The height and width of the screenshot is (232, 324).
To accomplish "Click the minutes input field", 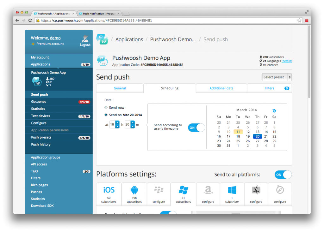I will click(x=128, y=125).
